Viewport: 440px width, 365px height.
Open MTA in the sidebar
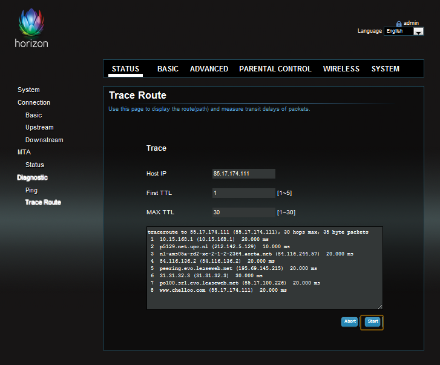tap(24, 152)
